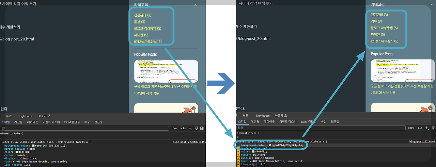
Task: Uncheck the background-color checkbox in right screenshot
Action: [238, 145]
